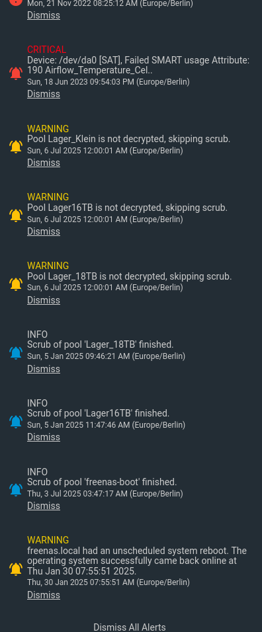The height and width of the screenshot is (632, 262).
Task: Click the red bell icon for SMART failure alert
Action: click(x=16, y=73)
